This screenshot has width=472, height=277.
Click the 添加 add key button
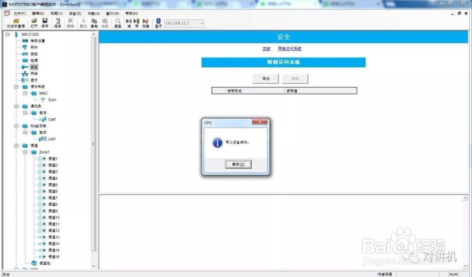pos(265,79)
